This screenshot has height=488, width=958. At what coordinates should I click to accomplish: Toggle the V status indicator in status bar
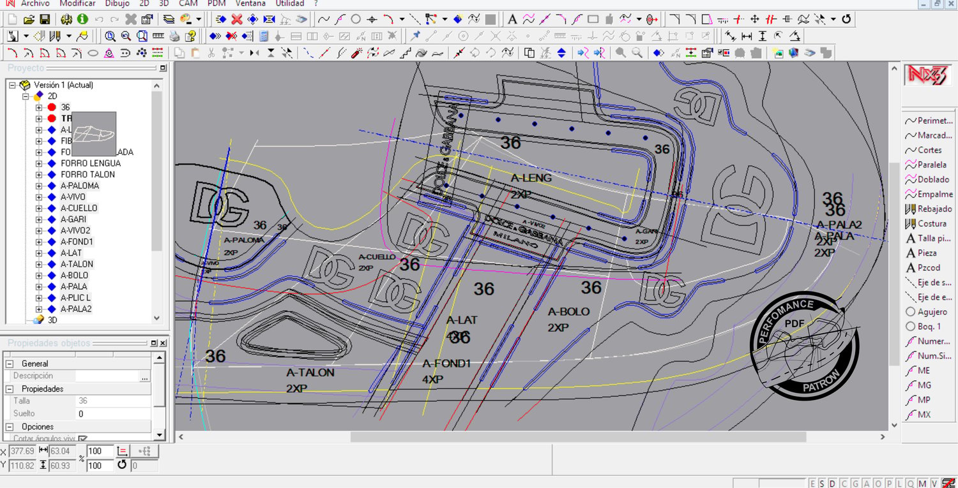point(933,483)
